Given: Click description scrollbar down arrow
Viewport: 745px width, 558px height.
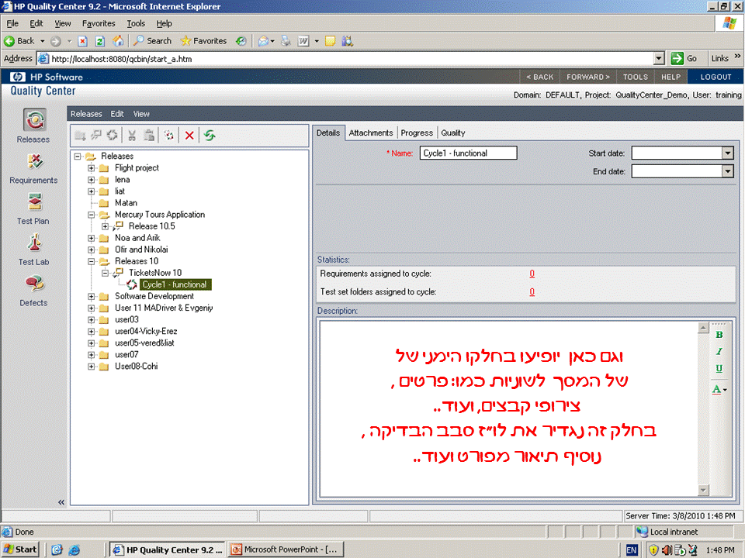Looking at the screenshot, I should click(703, 490).
